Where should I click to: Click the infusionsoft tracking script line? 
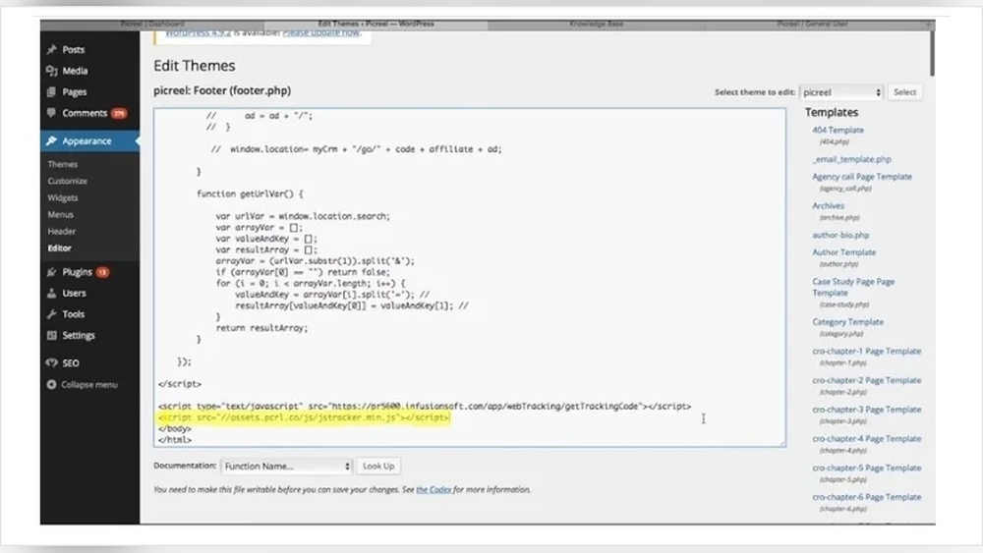(425, 407)
